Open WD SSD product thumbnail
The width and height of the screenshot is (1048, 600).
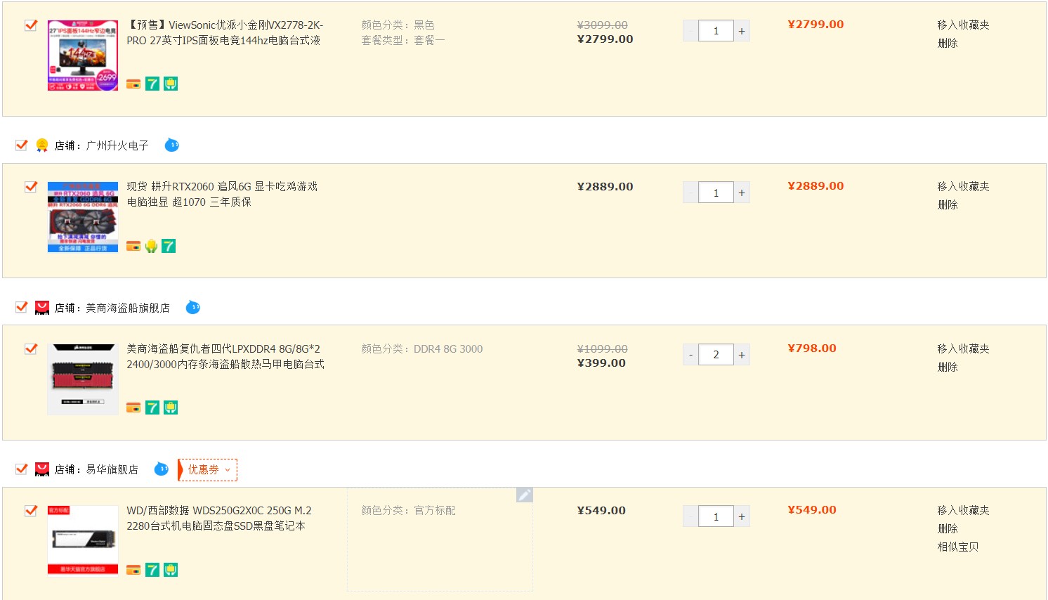83,541
